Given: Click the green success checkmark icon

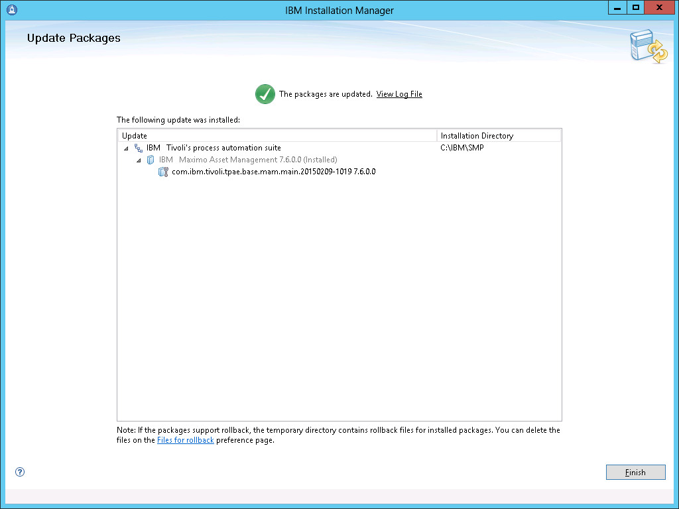Looking at the screenshot, I should [265, 94].
